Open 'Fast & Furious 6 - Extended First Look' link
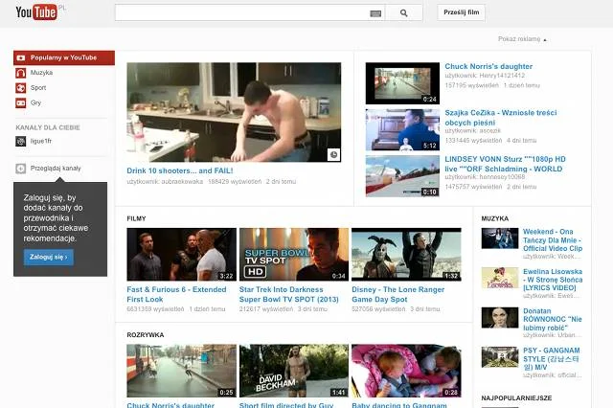Screen dimensions: 613x408 [176, 294]
